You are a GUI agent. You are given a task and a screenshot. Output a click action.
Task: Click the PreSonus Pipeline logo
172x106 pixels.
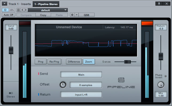pyautogui.click(x=121, y=83)
